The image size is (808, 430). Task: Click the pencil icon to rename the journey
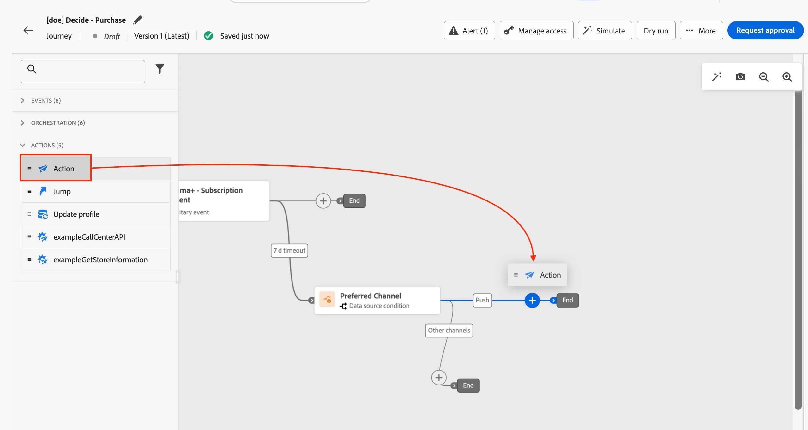137,20
